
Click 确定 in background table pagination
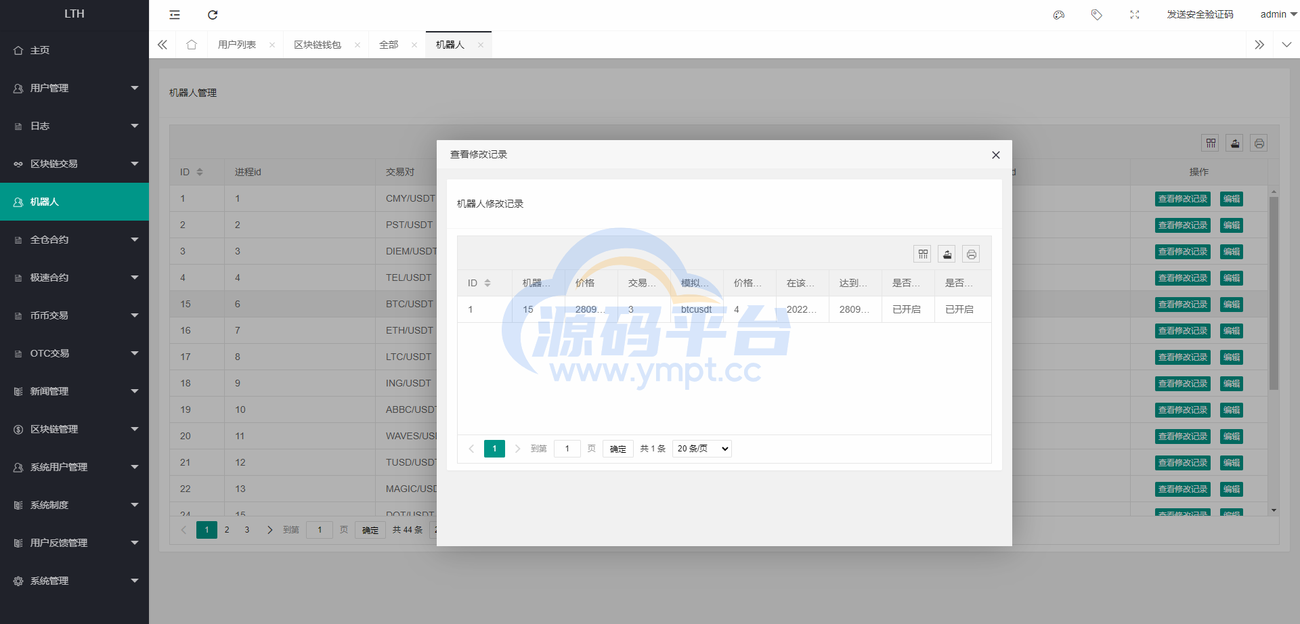pos(370,530)
